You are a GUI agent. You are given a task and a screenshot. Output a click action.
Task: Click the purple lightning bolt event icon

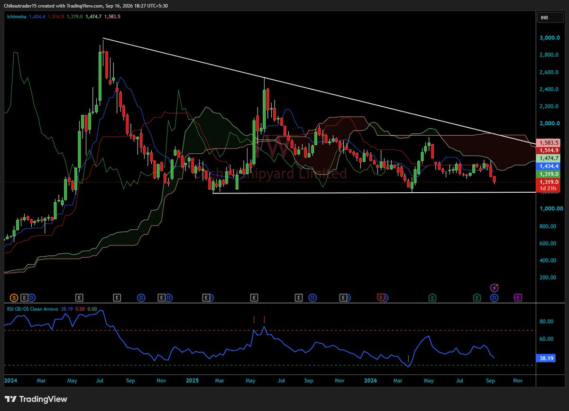tap(494, 288)
